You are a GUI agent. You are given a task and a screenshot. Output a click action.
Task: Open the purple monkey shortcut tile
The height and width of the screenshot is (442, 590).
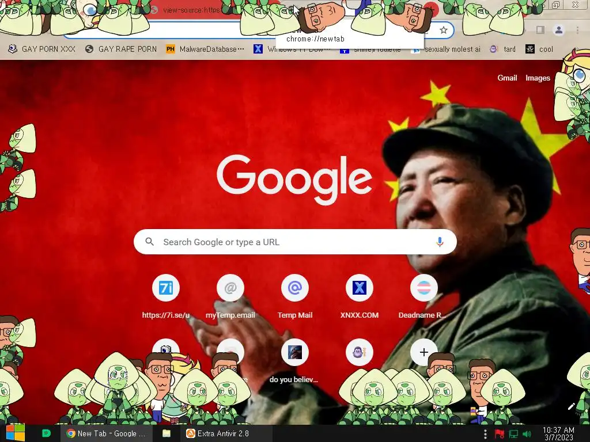pos(360,353)
